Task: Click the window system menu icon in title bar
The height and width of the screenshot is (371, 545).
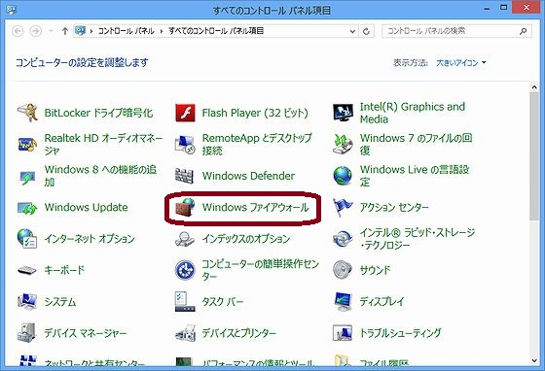Action: [x=11, y=10]
